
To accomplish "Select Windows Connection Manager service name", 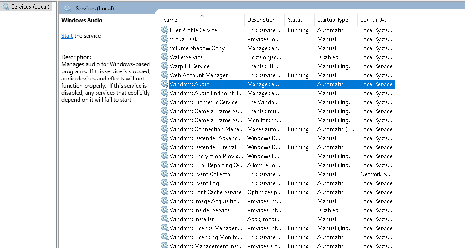I will [x=206, y=129].
